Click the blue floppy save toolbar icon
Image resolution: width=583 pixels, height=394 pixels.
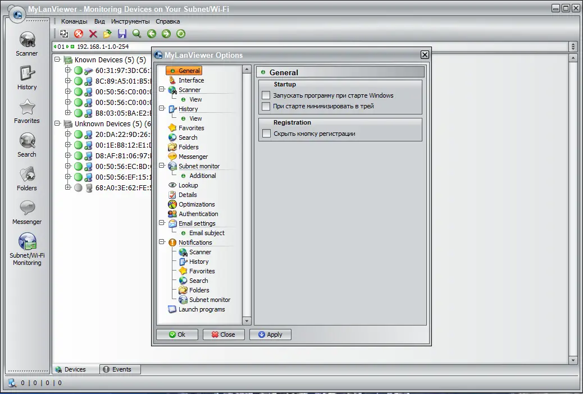[122, 34]
